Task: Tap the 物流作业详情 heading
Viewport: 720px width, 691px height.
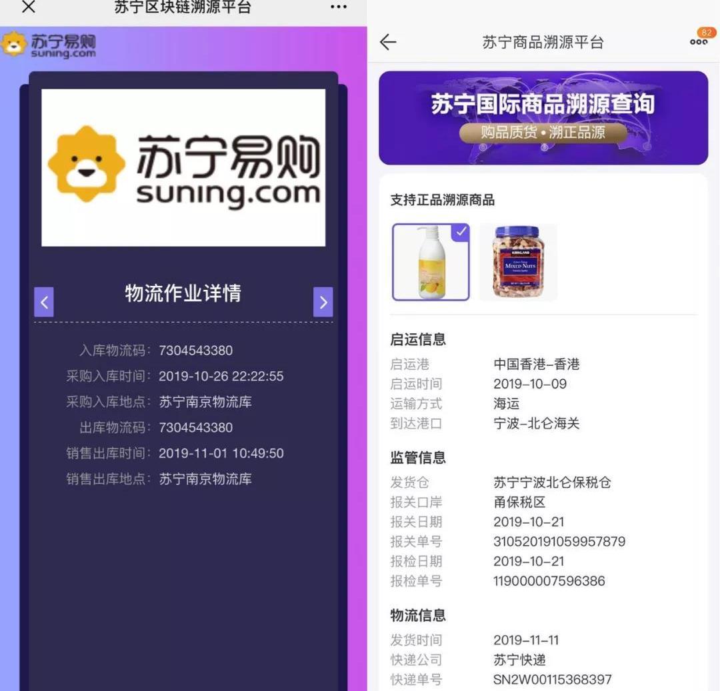Action: pyautogui.click(x=183, y=293)
